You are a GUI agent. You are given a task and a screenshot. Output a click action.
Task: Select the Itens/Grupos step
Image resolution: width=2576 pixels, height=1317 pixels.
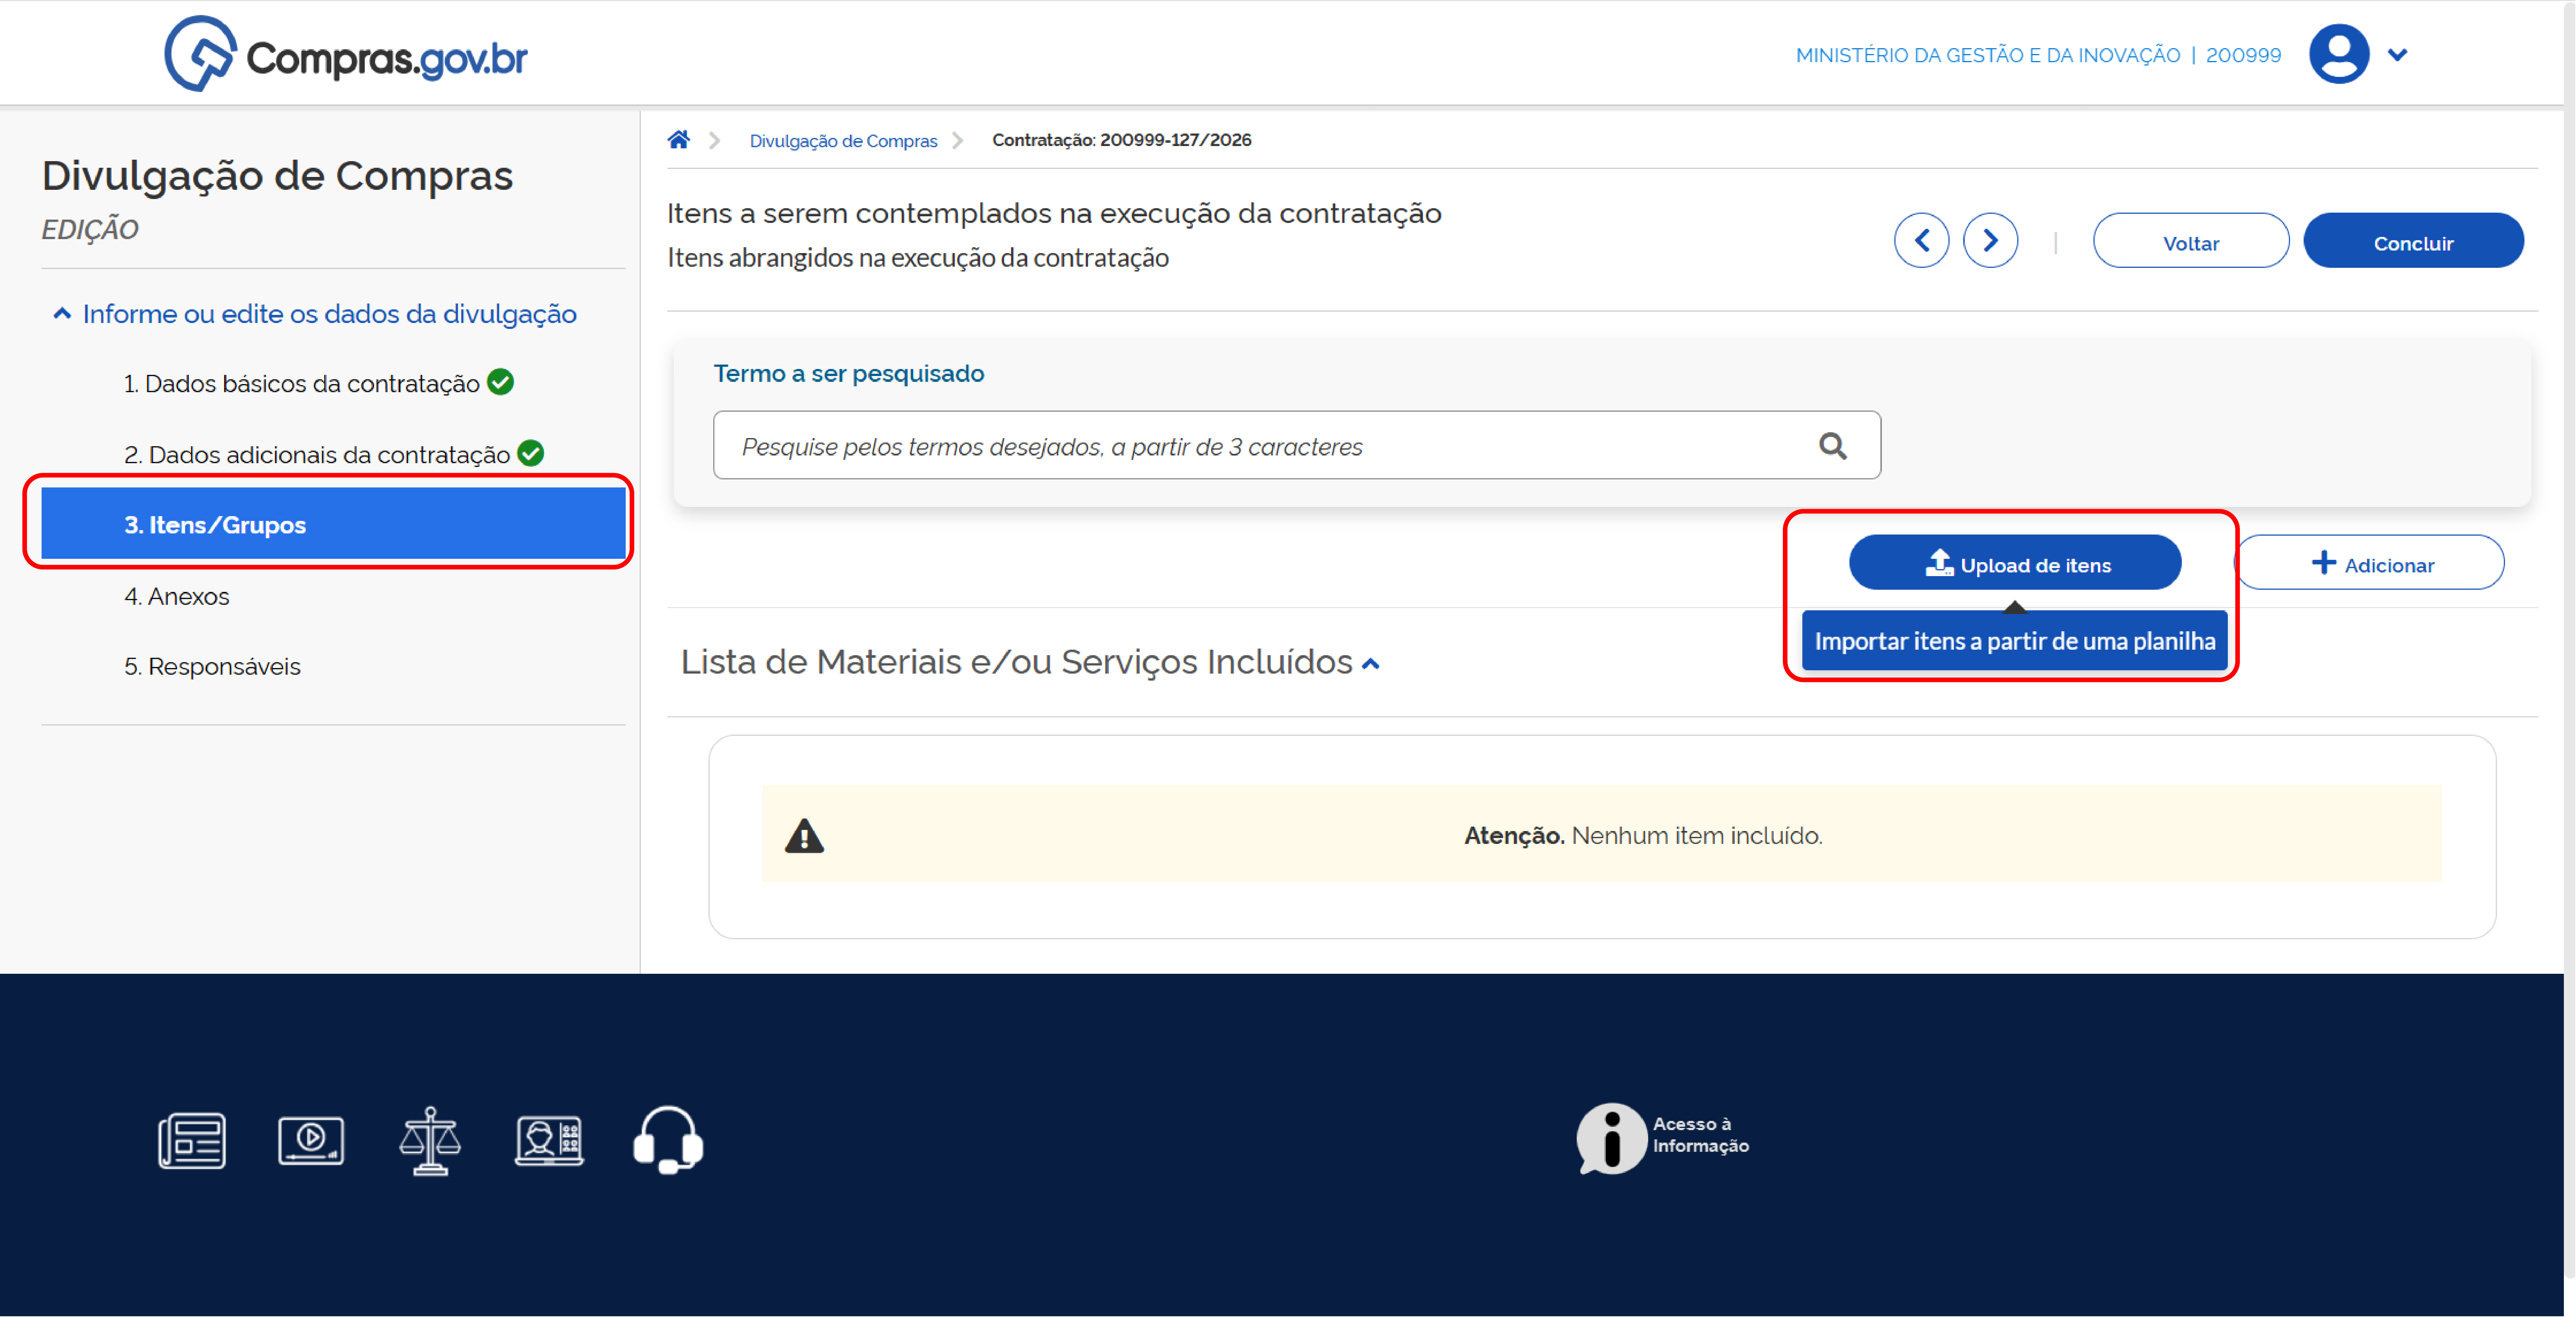click(x=333, y=523)
